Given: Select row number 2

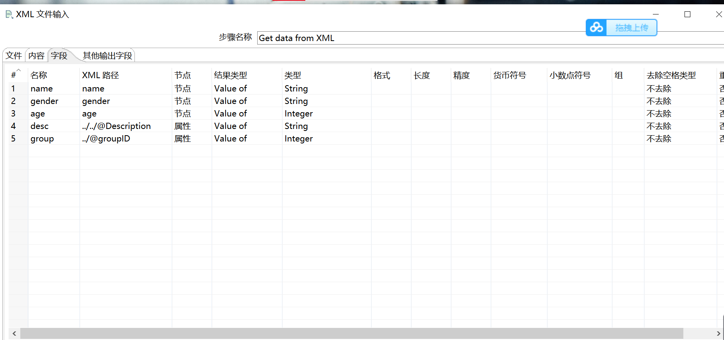Looking at the screenshot, I should [13, 101].
